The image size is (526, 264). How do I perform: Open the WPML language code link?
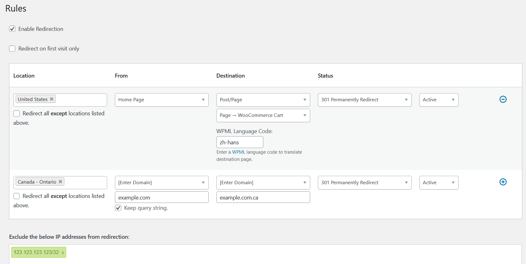[x=239, y=152]
